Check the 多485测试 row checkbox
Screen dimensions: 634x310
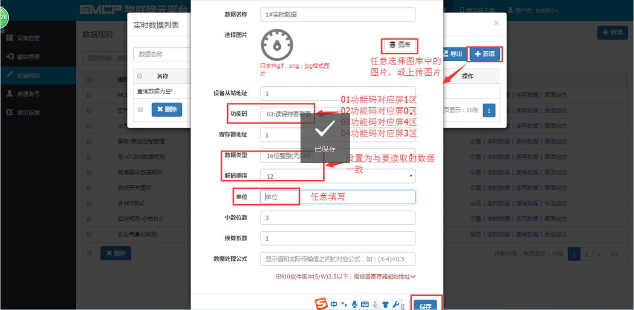point(89,203)
